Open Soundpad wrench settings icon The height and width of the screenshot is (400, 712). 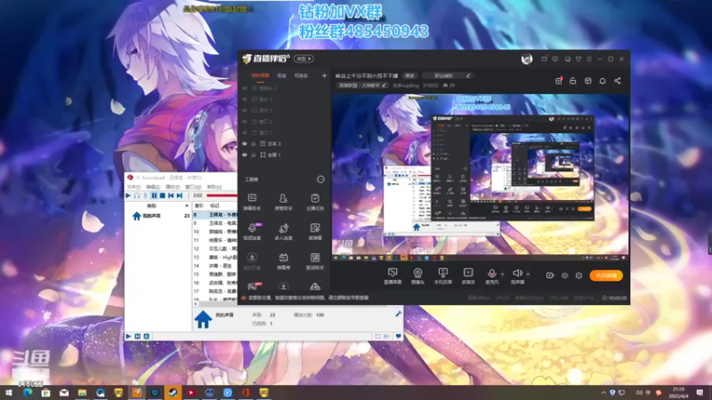pyautogui.click(x=398, y=314)
